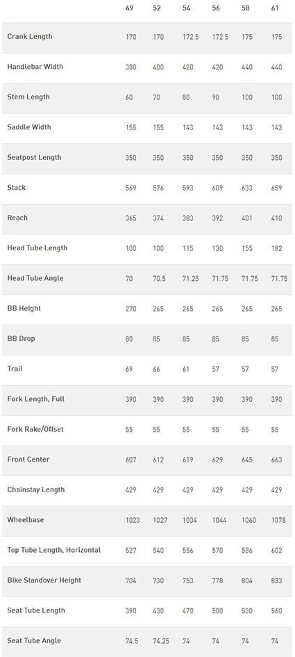Viewport: 295px width, 657px height.
Task: Click the Crank Length row label
Action: 30,36
